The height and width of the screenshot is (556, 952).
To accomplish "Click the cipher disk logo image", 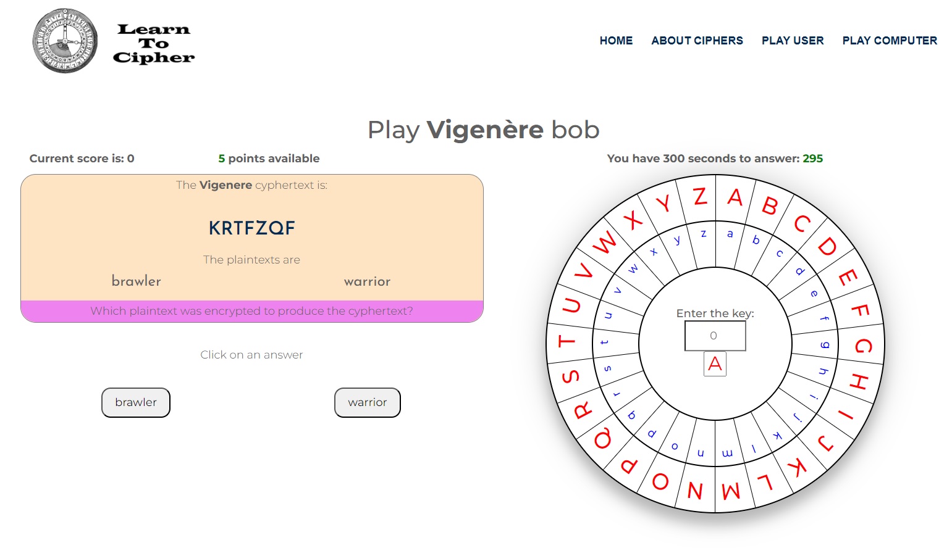I will click(65, 41).
